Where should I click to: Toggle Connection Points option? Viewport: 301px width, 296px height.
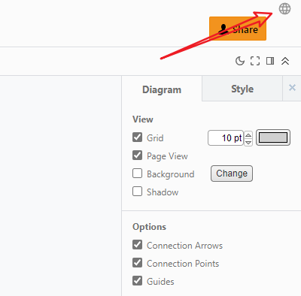tap(137, 263)
